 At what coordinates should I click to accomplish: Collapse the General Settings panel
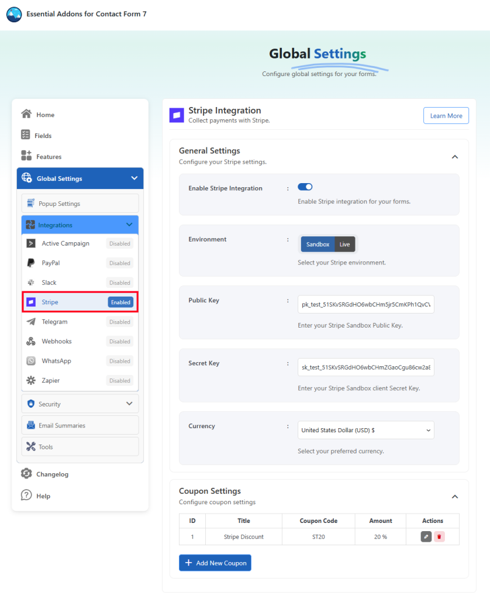pos(455,157)
